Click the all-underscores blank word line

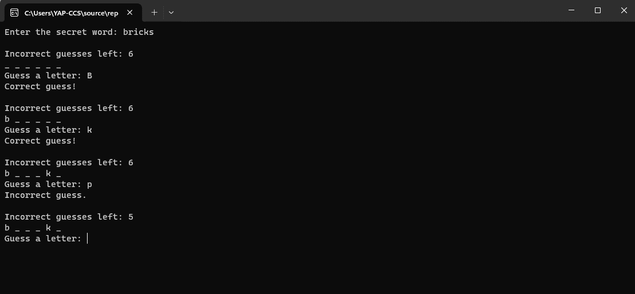pyautogui.click(x=33, y=66)
